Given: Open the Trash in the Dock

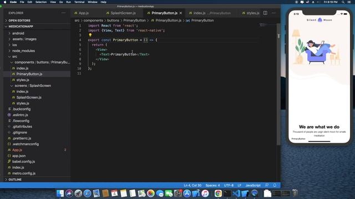Looking at the screenshot, I should coord(295,193).
